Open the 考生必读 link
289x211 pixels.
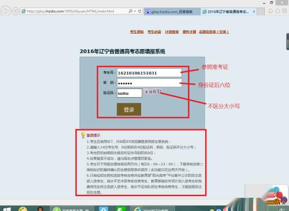[x=154, y=32]
